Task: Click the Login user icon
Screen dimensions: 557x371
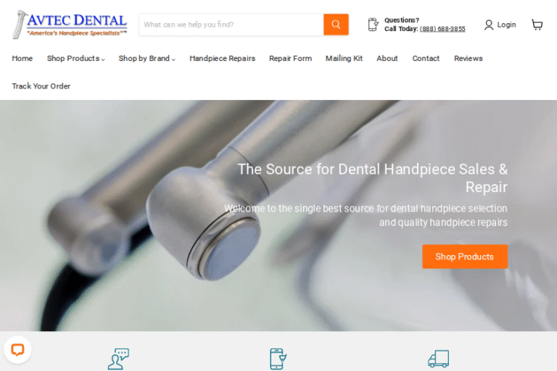Action: (x=489, y=25)
